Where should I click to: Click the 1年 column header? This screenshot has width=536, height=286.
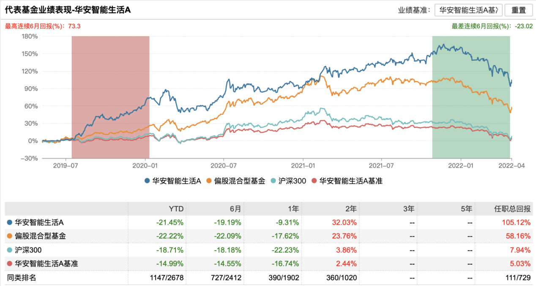[x=293, y=208]
